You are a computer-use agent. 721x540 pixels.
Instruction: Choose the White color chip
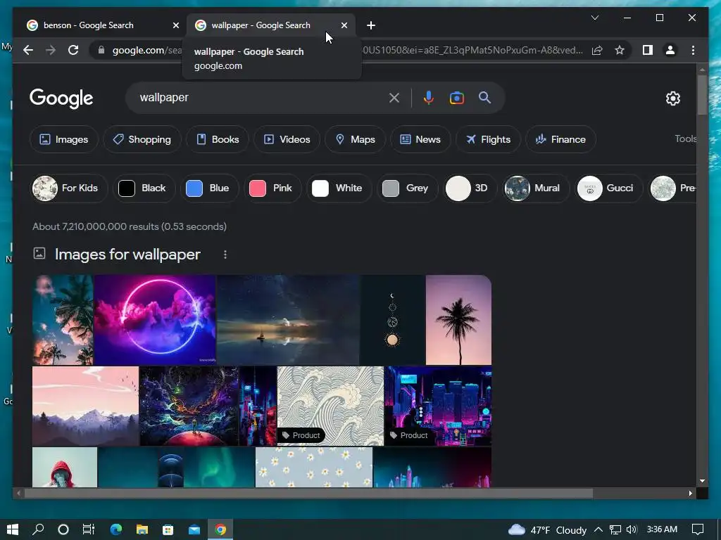(339, 188)
